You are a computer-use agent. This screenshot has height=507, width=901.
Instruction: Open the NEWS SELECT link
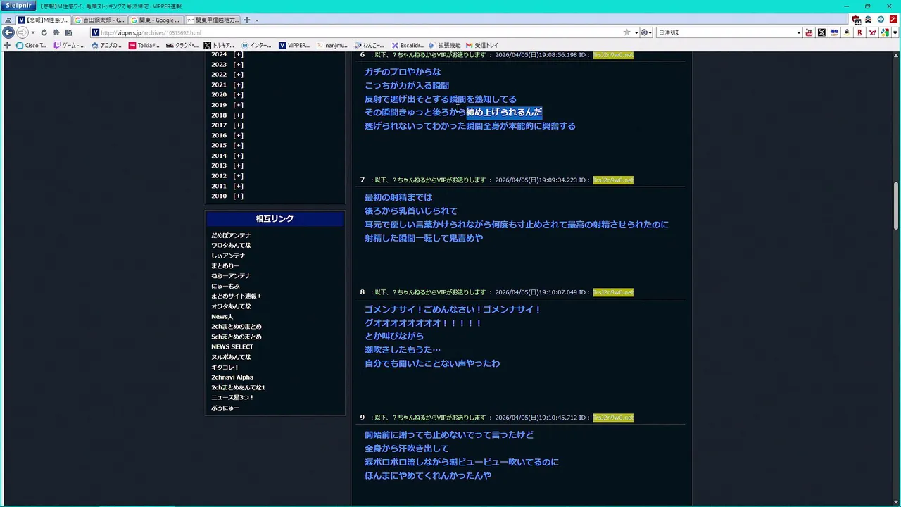coord(232,346)
